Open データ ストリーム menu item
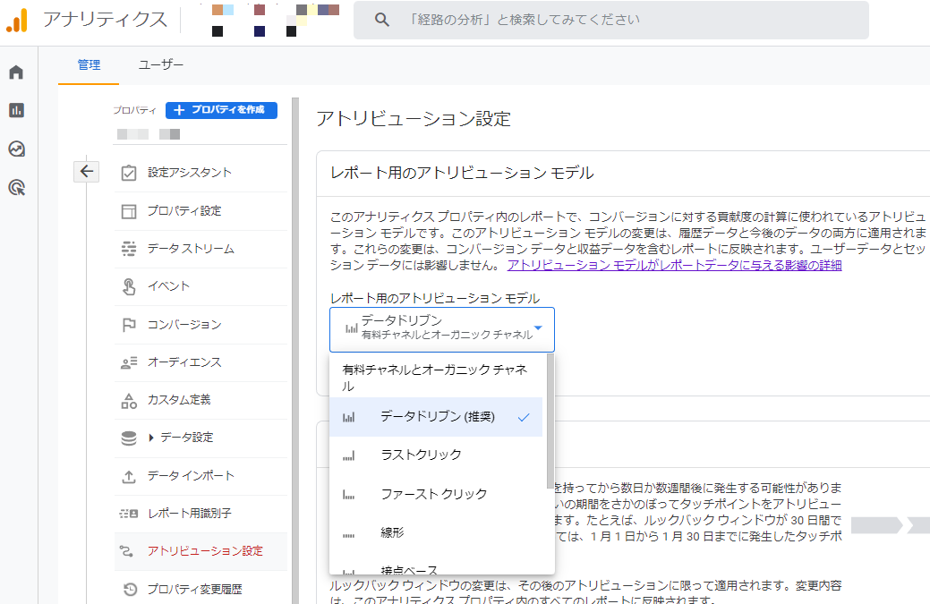This screenshot has height=604, width=930. point(201,249)
